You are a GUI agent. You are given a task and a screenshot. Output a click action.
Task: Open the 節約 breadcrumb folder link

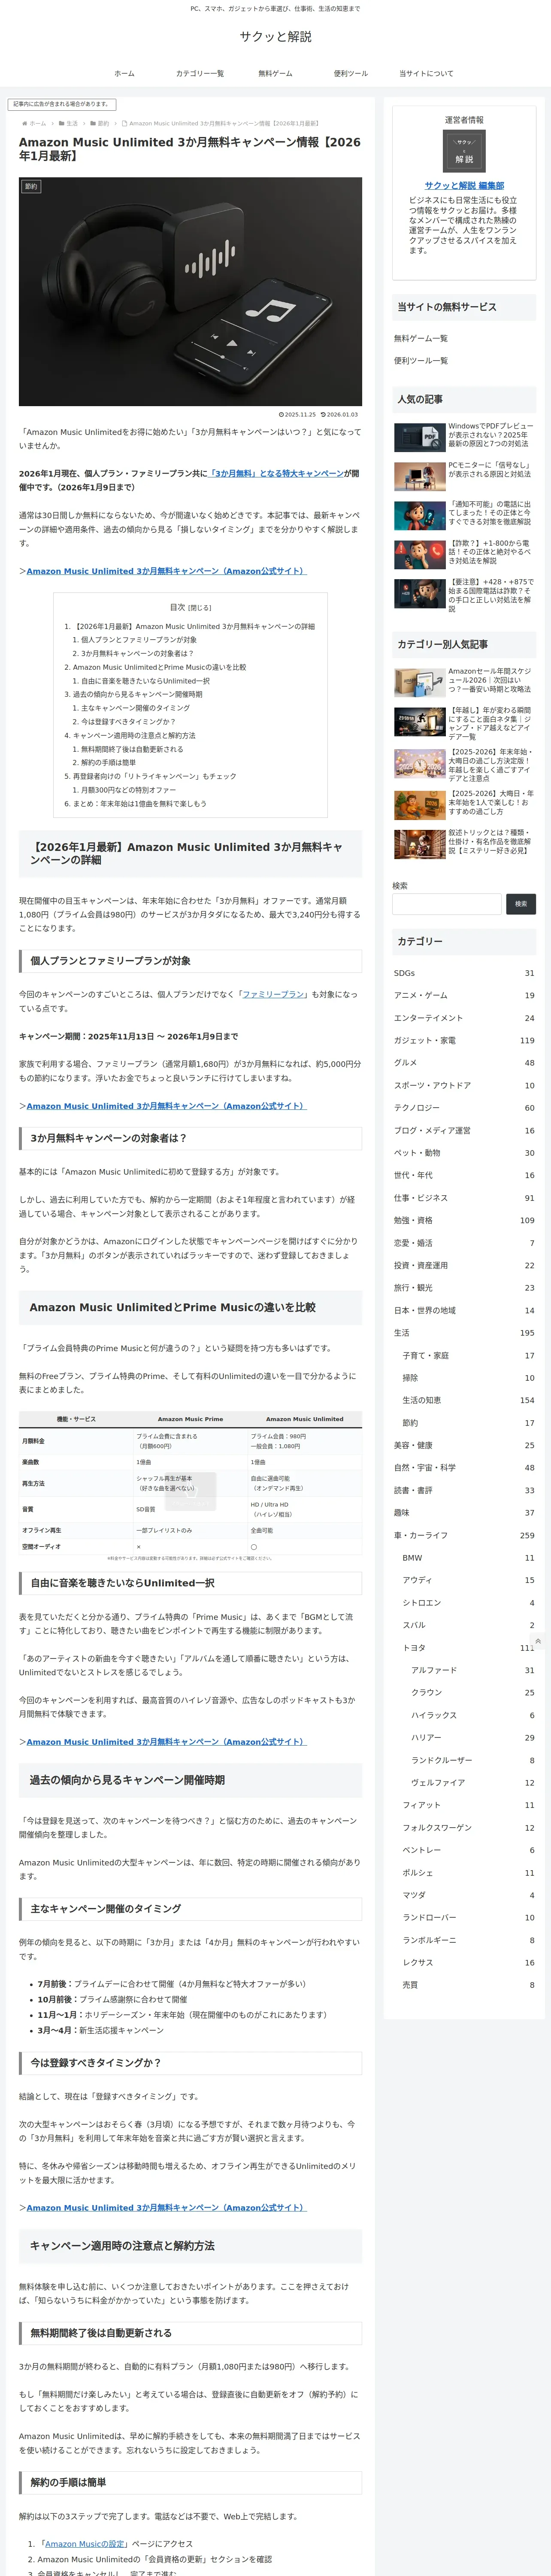[x=103, y=124]
